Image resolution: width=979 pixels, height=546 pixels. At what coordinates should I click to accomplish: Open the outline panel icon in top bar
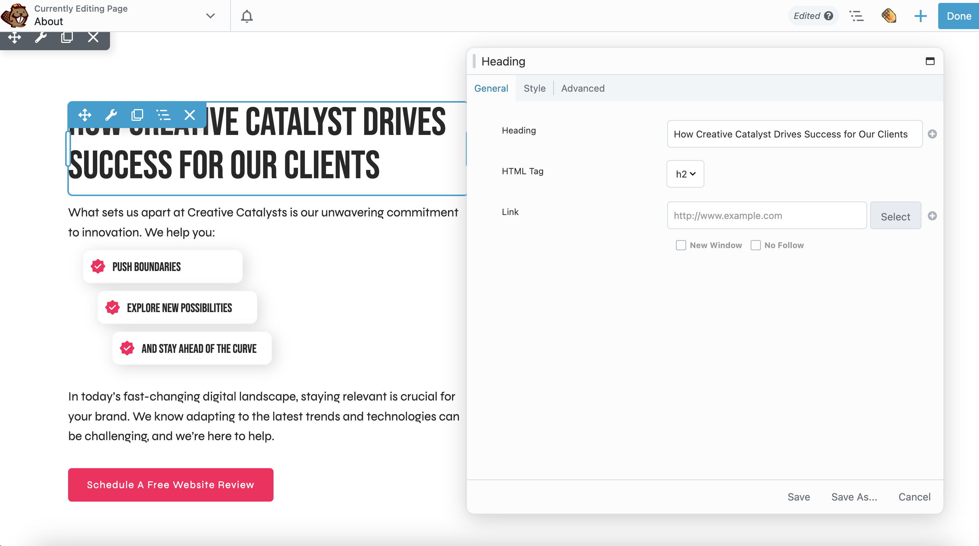(x=857, y=16)
